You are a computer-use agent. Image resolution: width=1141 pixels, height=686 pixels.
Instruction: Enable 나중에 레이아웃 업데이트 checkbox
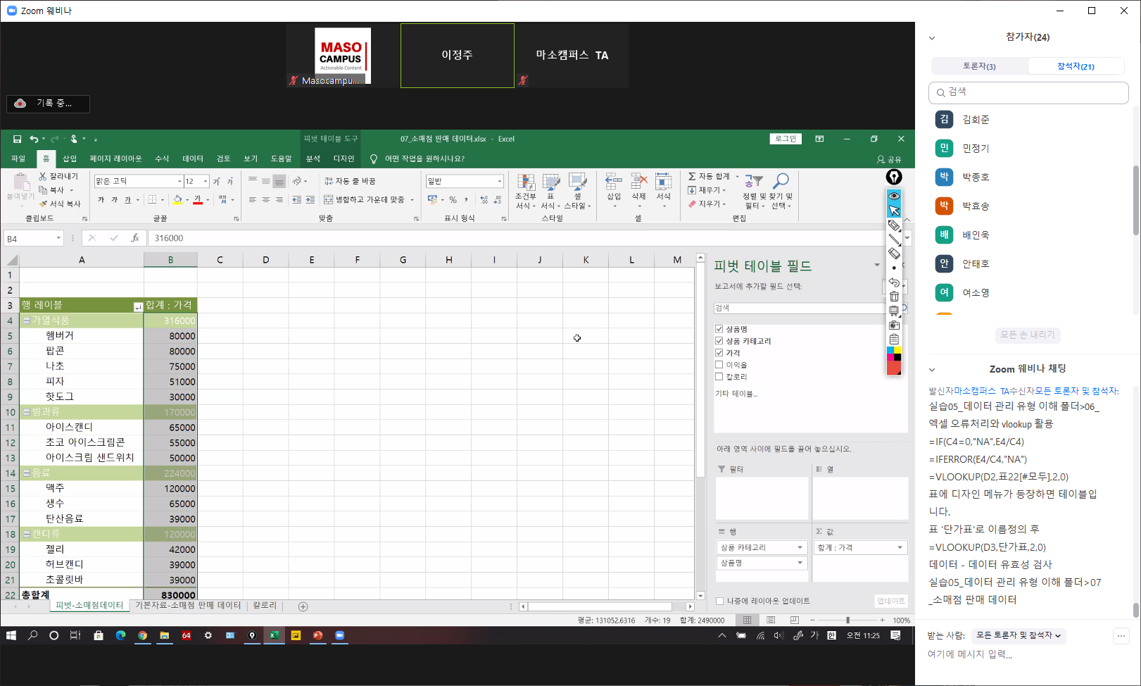point(719,601)
